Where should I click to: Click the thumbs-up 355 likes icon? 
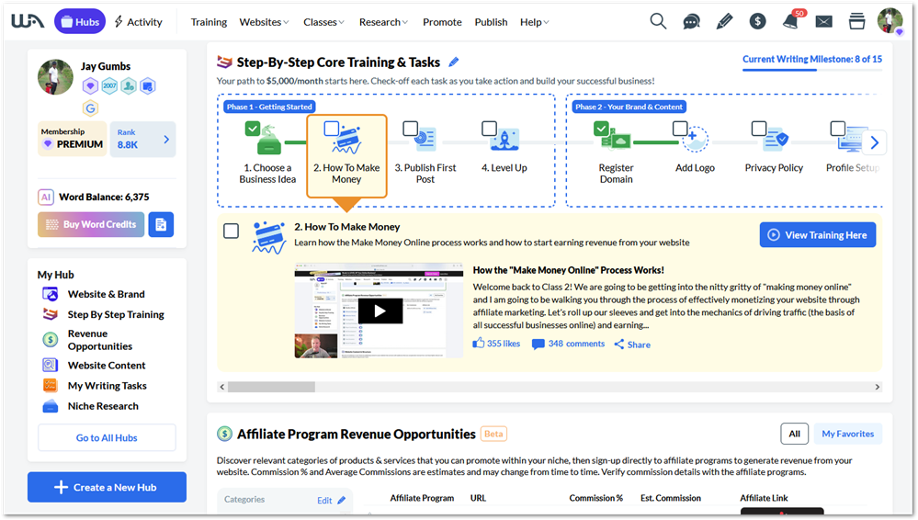pyautogui.click(x=479, y=344)
